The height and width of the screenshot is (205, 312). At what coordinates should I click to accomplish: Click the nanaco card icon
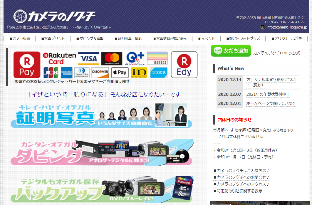[157, 58]
